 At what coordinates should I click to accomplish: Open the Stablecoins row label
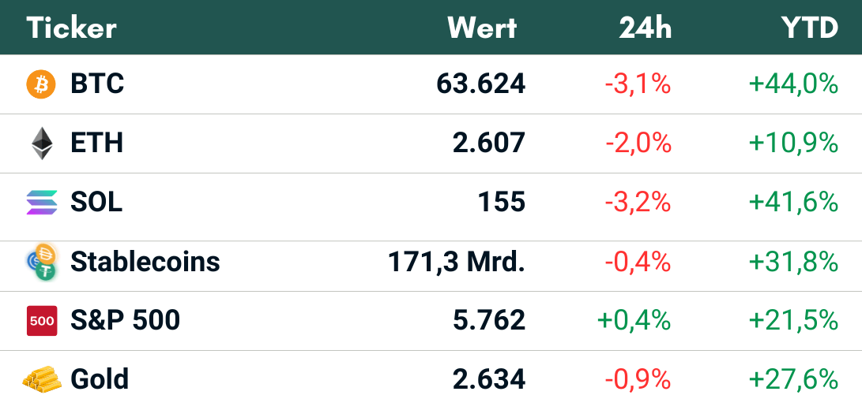coord(145,262)
